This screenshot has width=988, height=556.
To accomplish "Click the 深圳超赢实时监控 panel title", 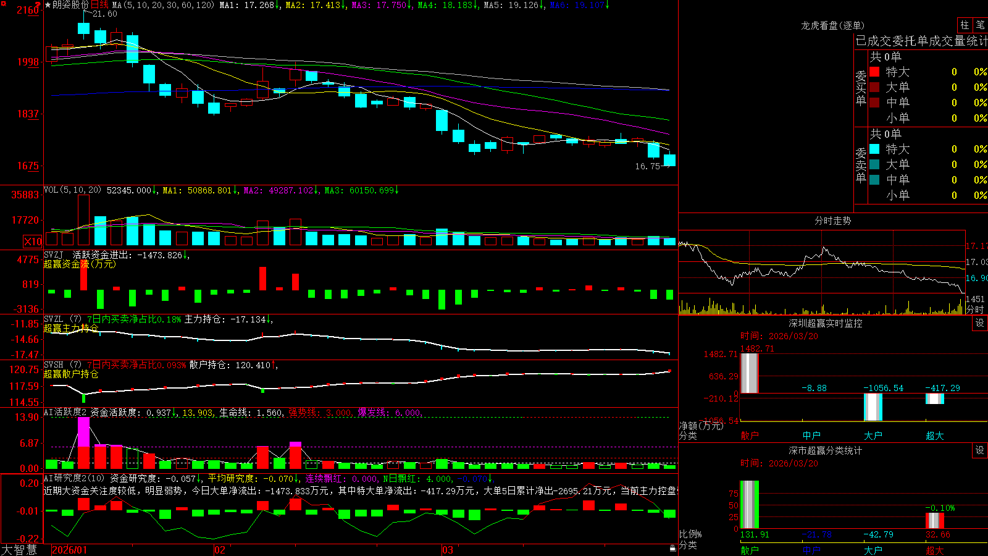I will 825,323.
